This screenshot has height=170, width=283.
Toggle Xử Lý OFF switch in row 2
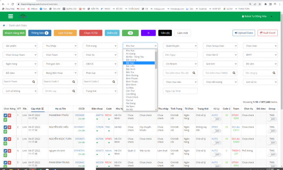(x=216, y=131)
